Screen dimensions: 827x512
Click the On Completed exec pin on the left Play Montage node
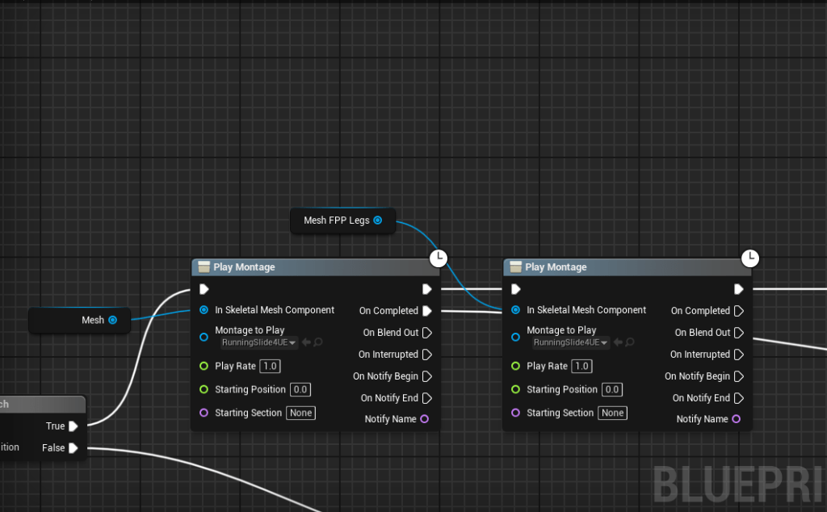(x=426, y=311)
